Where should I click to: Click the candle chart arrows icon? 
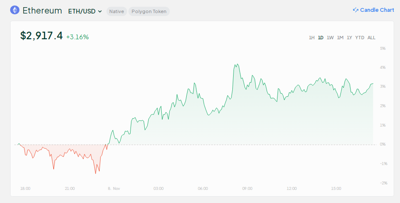coord(355,10)
